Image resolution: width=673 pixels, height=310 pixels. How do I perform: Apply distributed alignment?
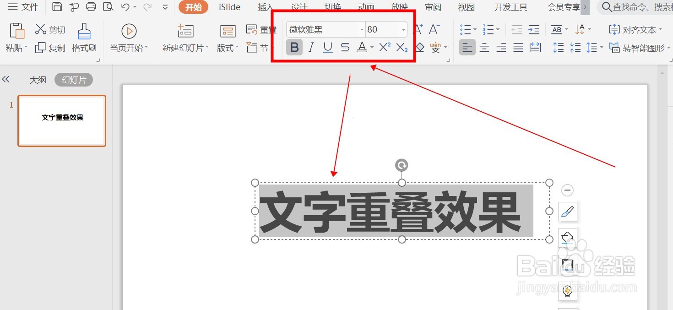click(535, 47)
